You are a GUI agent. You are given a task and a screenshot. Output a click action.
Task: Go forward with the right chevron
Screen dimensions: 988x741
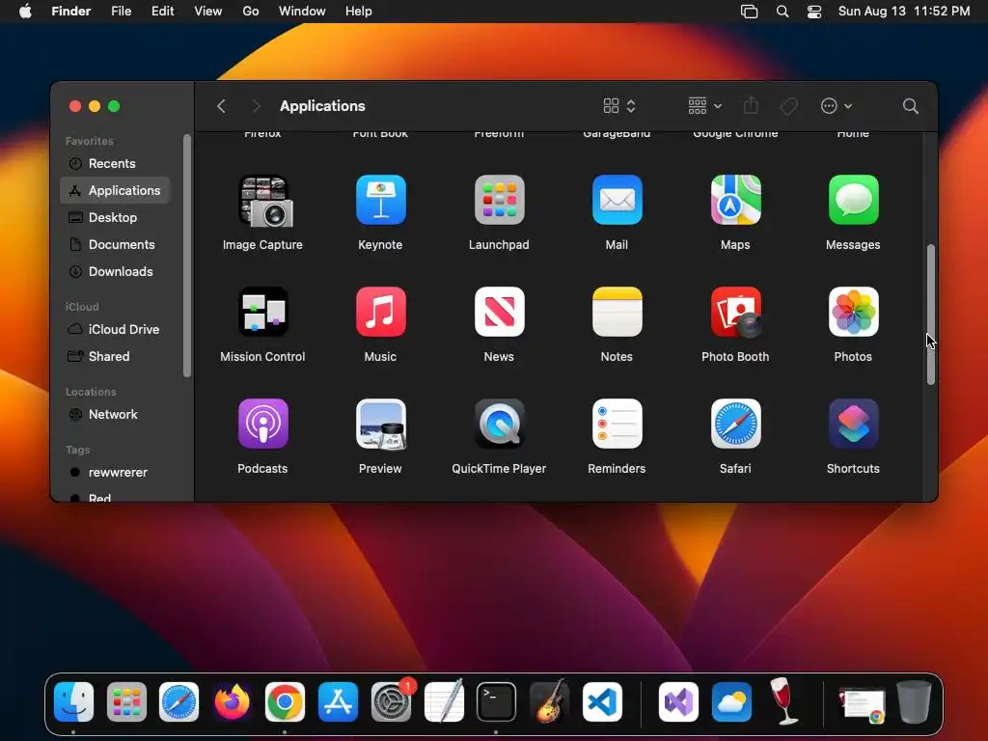(x=256, y=106)
